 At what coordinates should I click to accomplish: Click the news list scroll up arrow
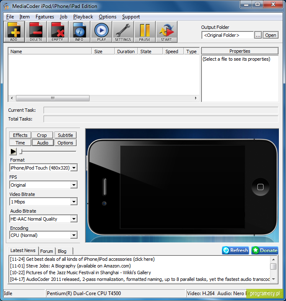pos(273,260)
